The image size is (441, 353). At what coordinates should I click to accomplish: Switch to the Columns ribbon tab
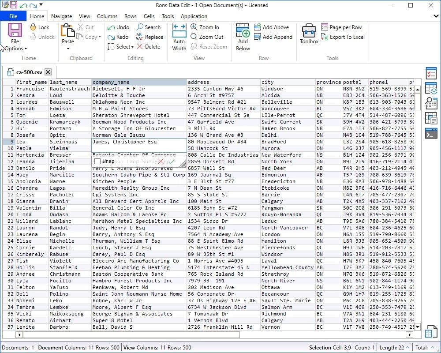[x=107, y=16]
